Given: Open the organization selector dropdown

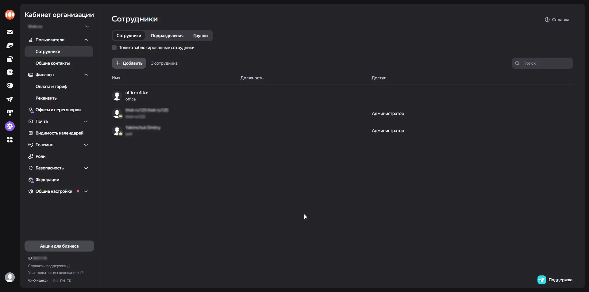Looking at the screenshot, I should (87, 27).
